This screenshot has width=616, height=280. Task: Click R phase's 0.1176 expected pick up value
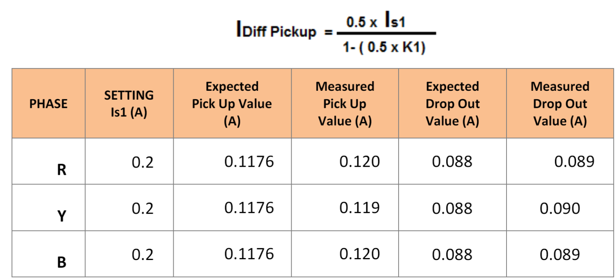249,162
